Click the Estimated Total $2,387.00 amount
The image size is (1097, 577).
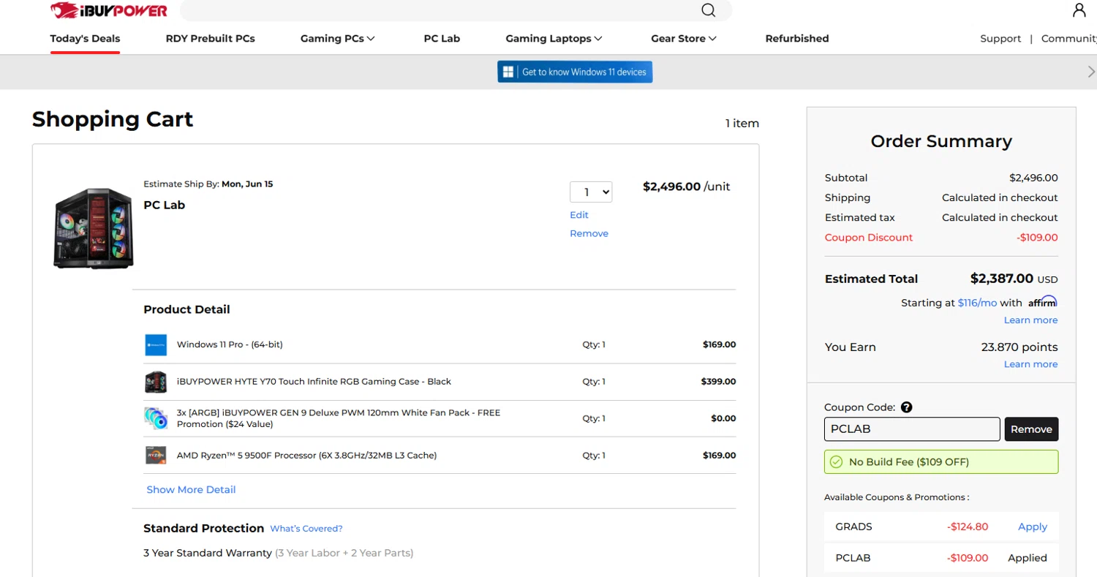pos(1002,279)
